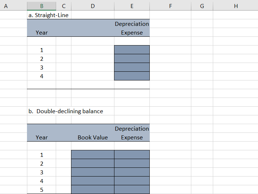Image resolution: width=258 pixels, height=194 pixels.
Task: Click 'Depreciation' header in straight-line table
Action: pos(132,24)
